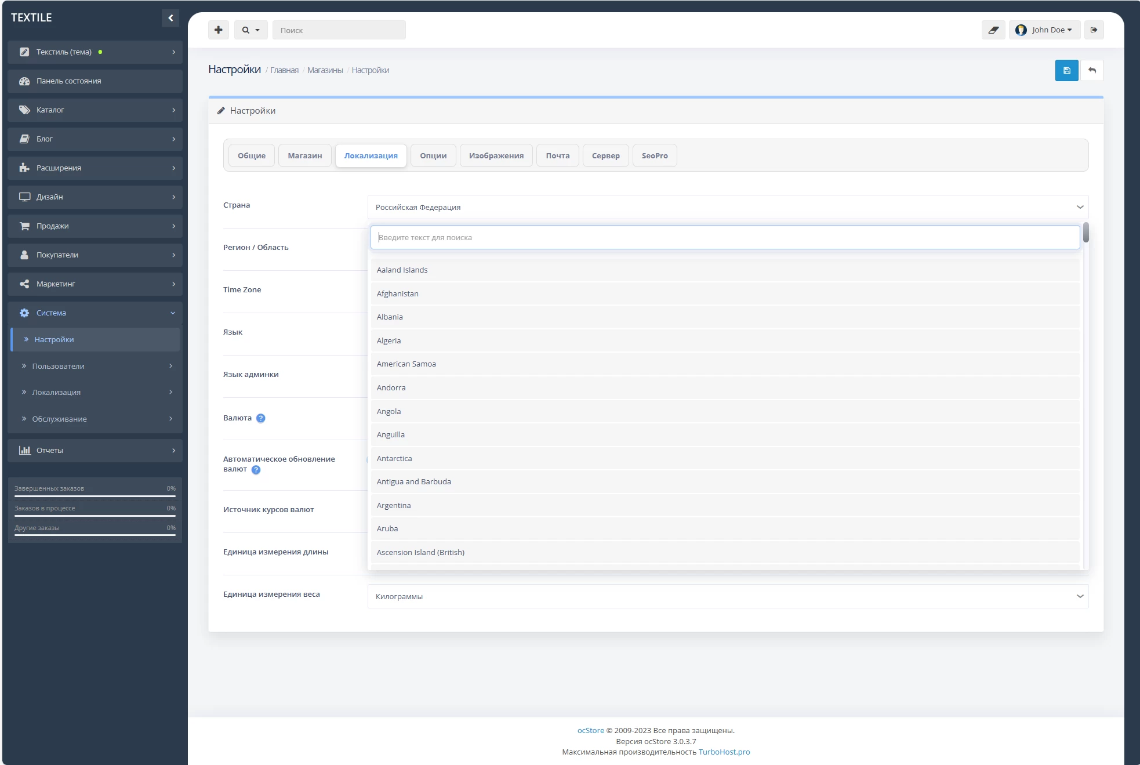
Task: Open the John Doe user menu
Action: point(1045,30)
